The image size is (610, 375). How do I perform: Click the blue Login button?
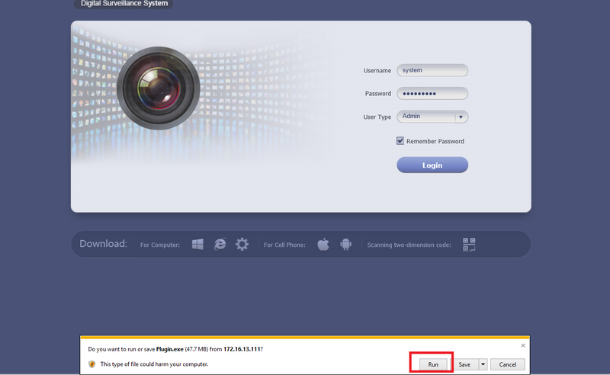click(432, 165)
